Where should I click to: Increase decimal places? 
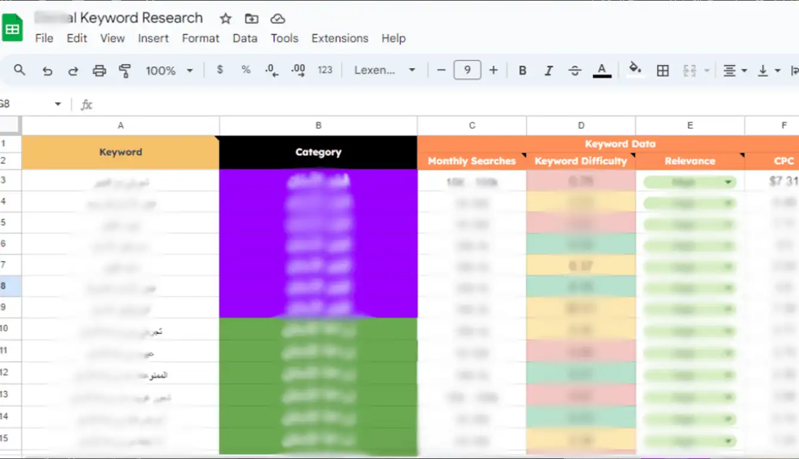[298, 70]
